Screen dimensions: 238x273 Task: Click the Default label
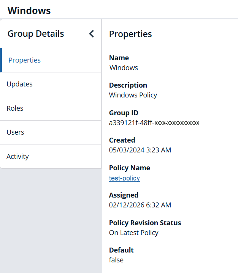pos(121,250)
